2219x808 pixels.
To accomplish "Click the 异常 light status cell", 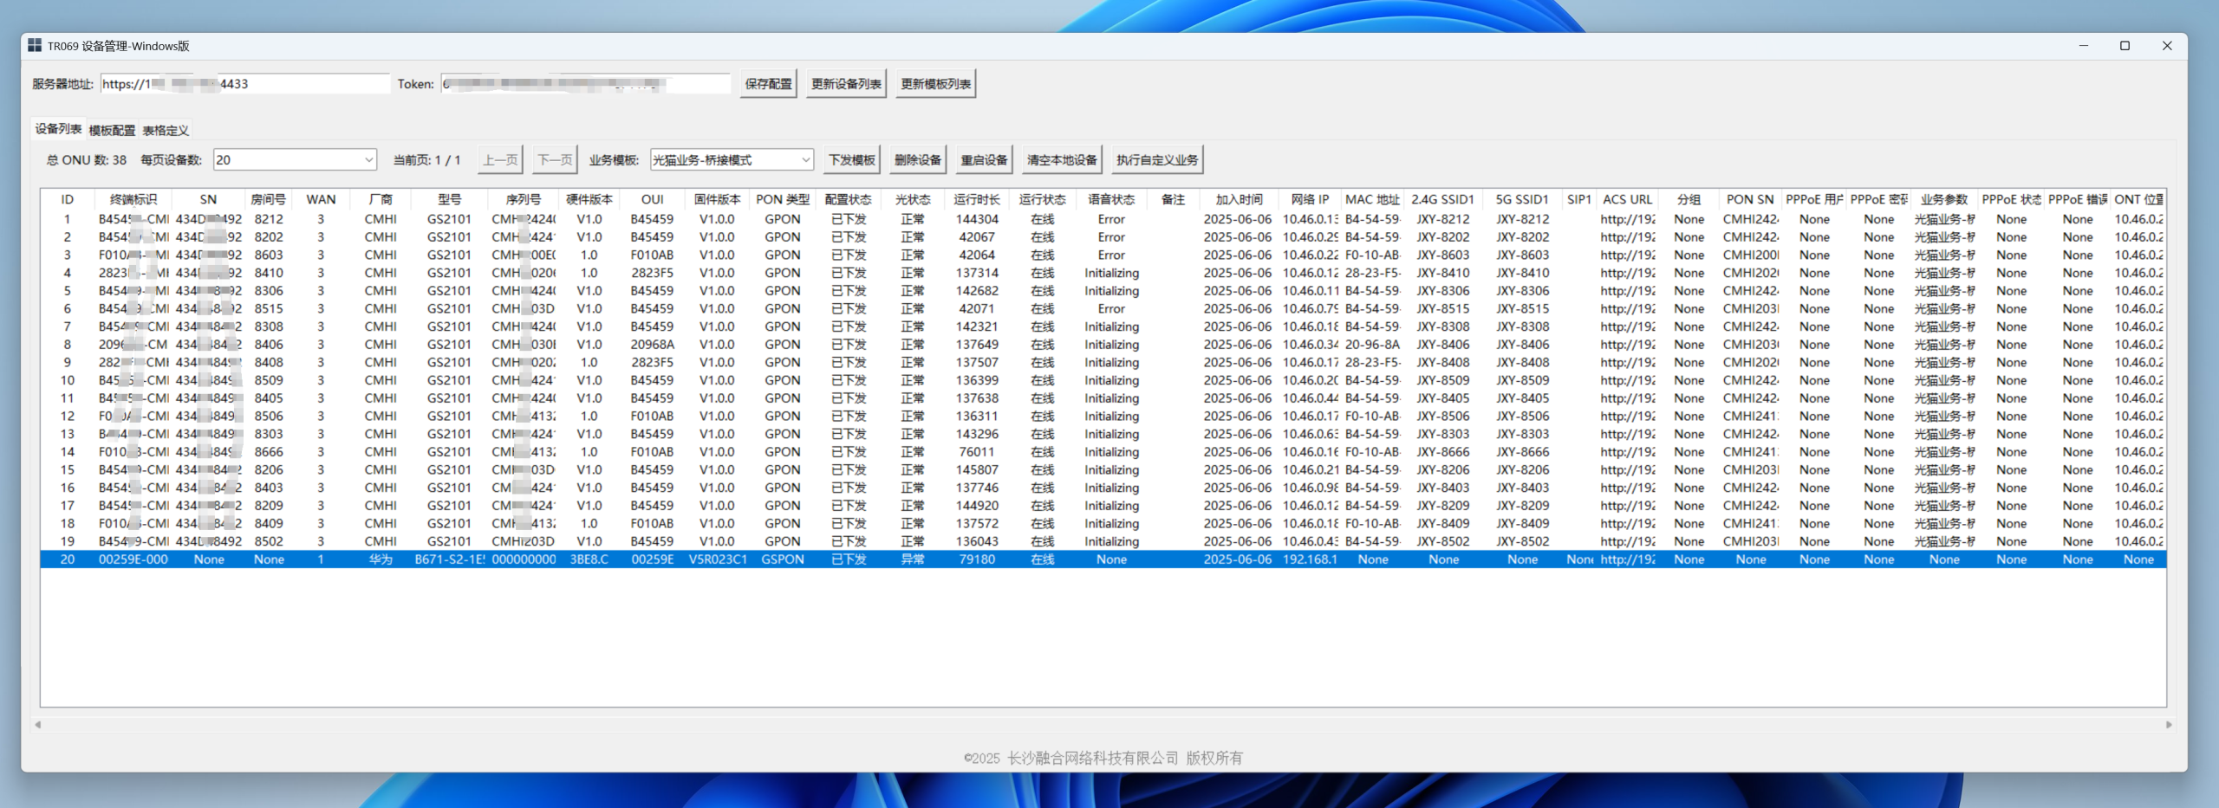I will [913, 559].
